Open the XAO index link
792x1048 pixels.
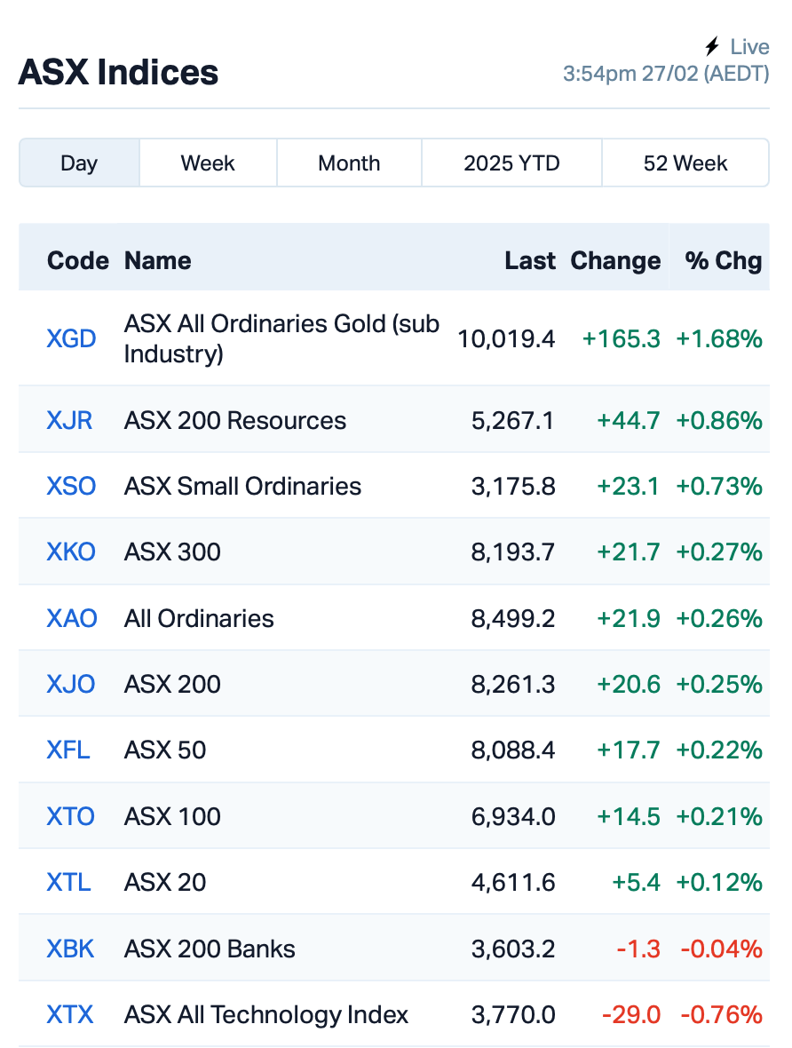72,618
